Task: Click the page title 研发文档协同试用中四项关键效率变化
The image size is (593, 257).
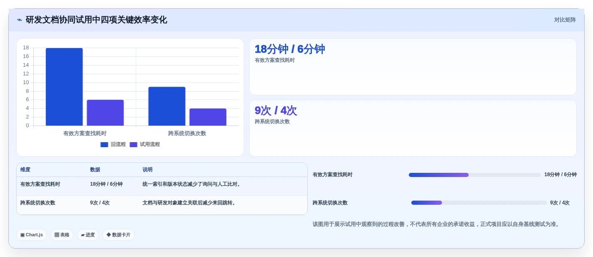Action: [x=96, y=20]
